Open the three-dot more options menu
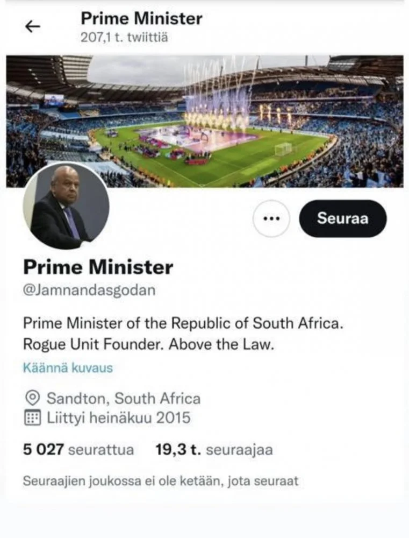409x538 pixels. 272,218
